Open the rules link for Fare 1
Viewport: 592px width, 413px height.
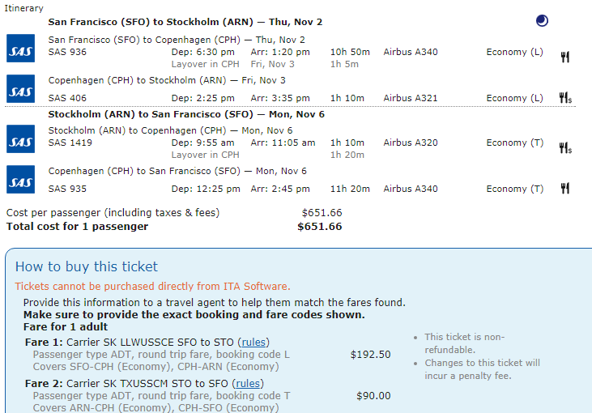tap(253, 343)
